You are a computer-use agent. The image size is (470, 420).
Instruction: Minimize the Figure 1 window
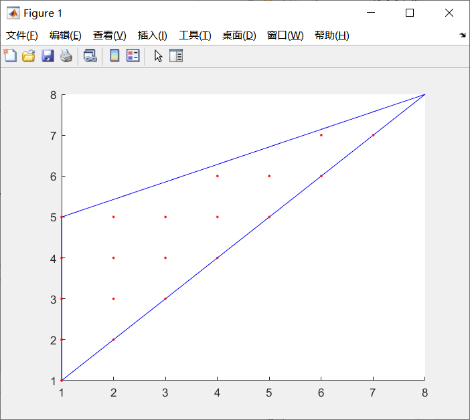tap(371, 13)
